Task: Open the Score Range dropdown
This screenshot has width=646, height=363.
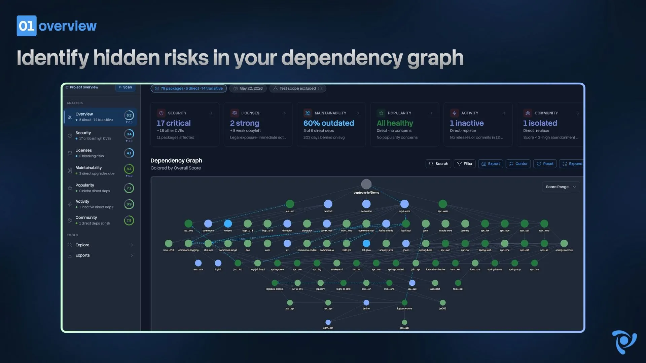Action: click(x=561, y=187)
